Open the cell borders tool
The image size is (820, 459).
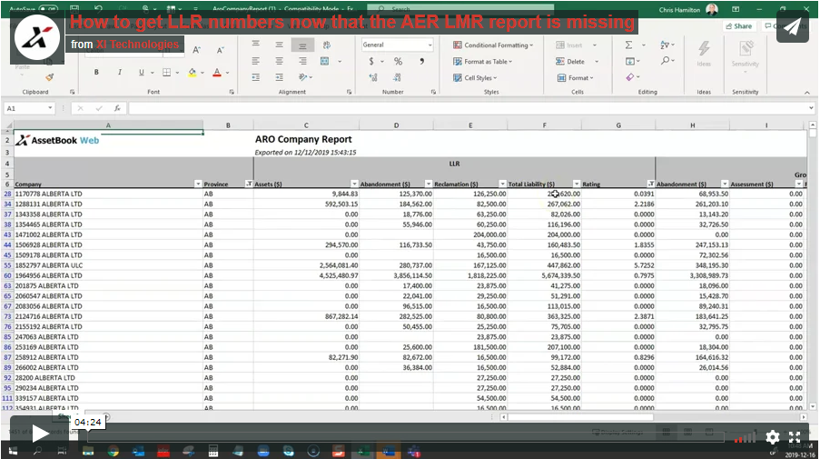(167, 72)
